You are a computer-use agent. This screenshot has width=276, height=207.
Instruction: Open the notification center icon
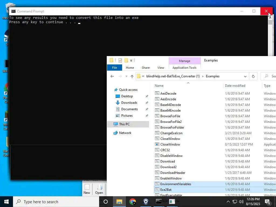point(268,202)
